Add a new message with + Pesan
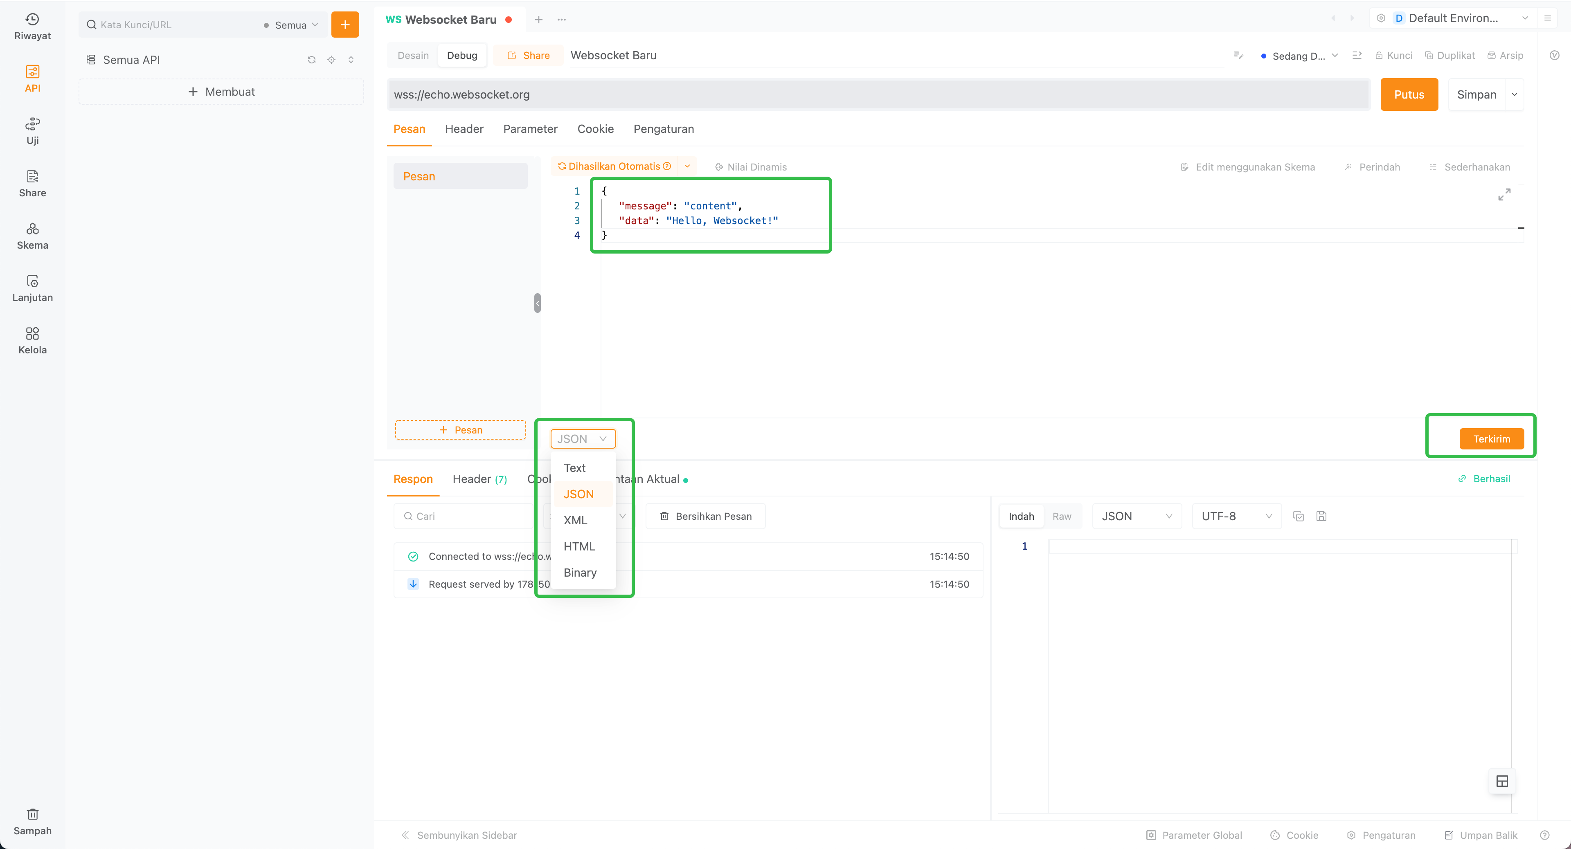 [x=460, y=430]
